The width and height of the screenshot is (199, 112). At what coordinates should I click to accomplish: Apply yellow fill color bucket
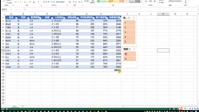(x=30, y=2)
